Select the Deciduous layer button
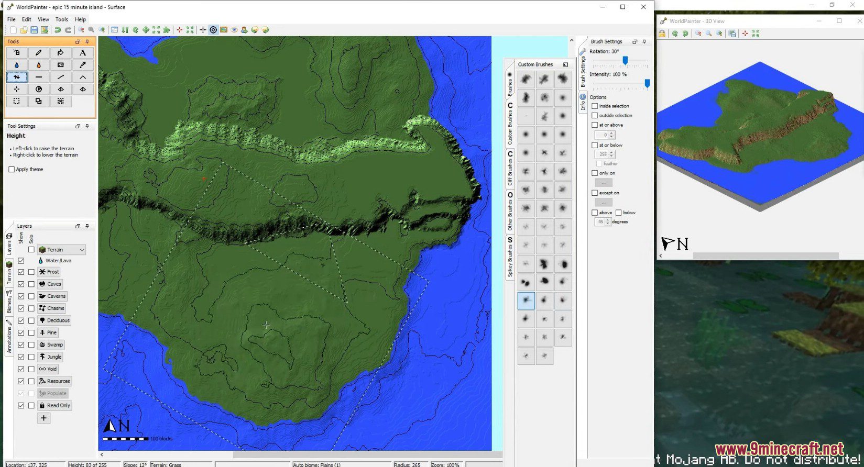Screen dimensions: 864x467 click(54, 320)
